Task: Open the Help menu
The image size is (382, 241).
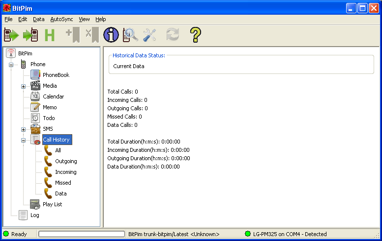Action: click(x=100, y=19)
